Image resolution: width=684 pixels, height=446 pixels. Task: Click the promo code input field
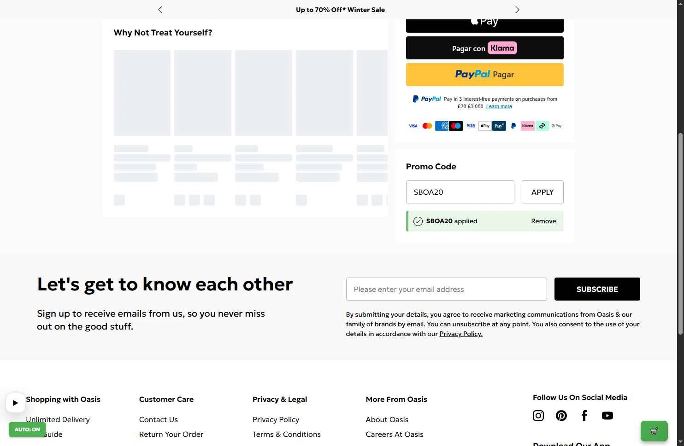tap(460, 192)
